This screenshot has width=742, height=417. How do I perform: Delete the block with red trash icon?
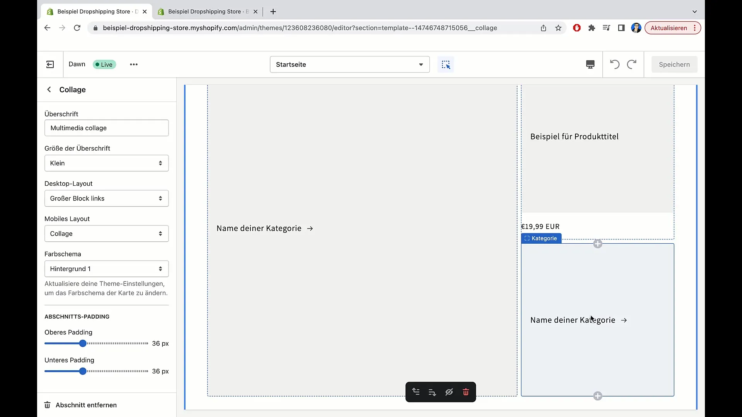(x=466, y=392)
